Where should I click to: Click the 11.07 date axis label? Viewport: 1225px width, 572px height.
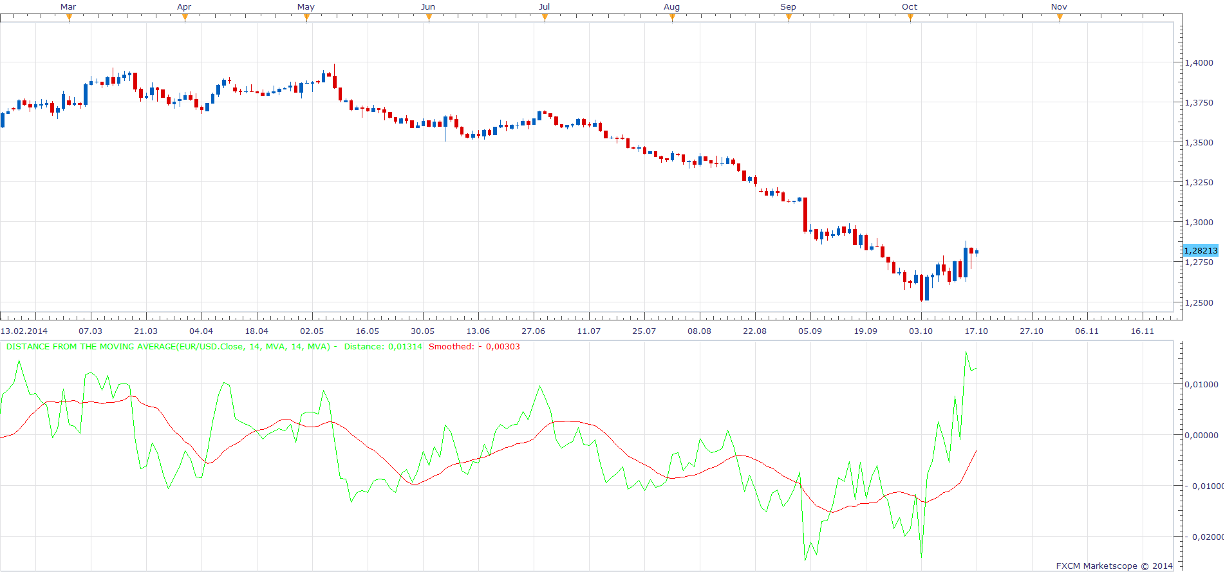588,331
